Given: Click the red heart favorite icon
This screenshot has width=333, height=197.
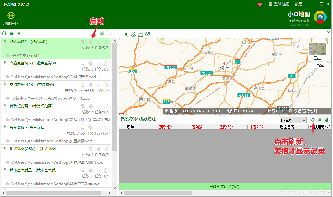Looking at the screenshot, I should pos(259,5).
